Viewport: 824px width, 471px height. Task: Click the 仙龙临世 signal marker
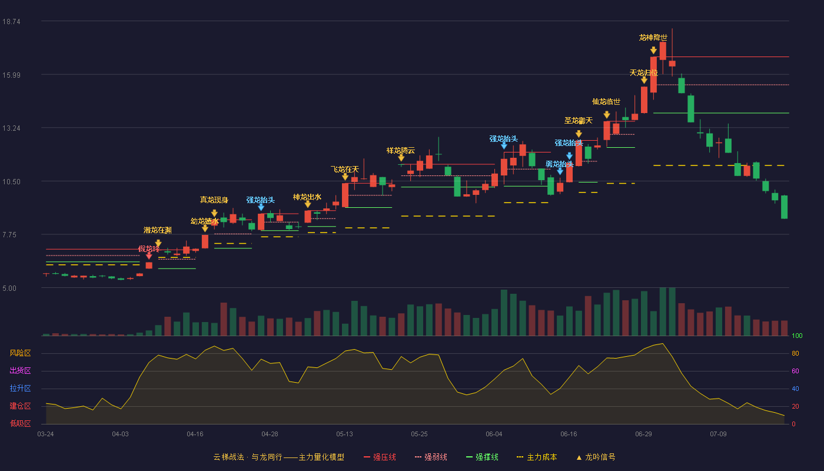[607, 115]
